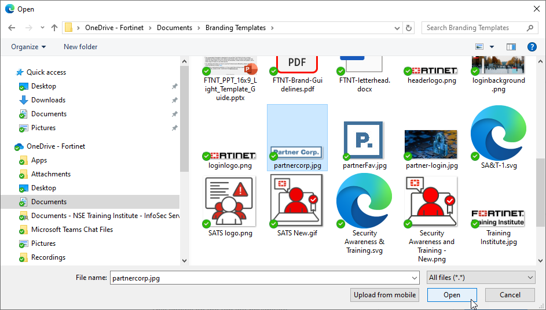The width and height of the screenshot is (546, 310).
Task: Open recent locations dropdown arrow
Action: coord(42,28)
